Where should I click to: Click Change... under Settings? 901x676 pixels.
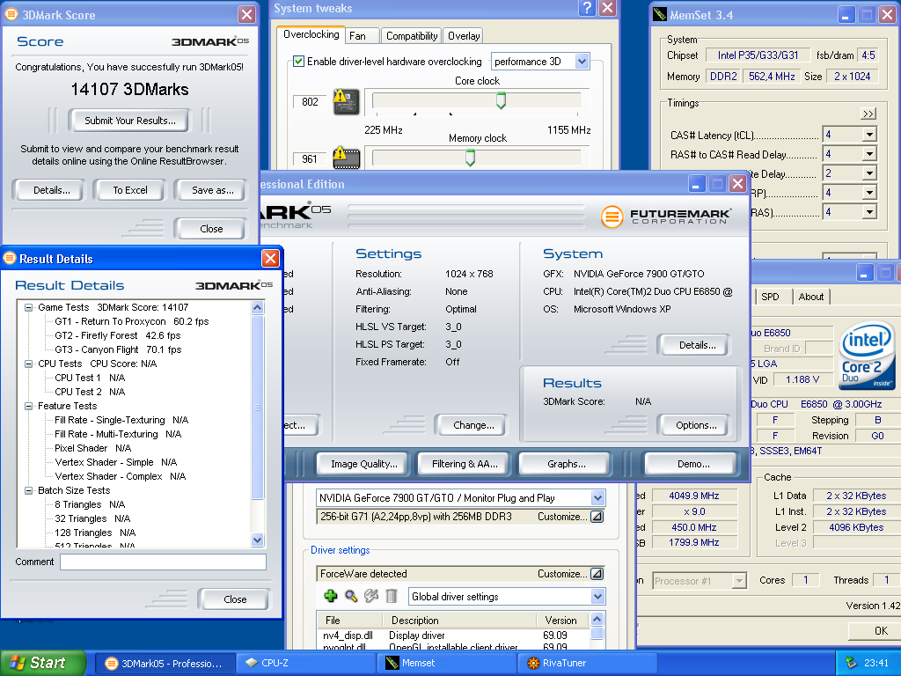(472, 425)
